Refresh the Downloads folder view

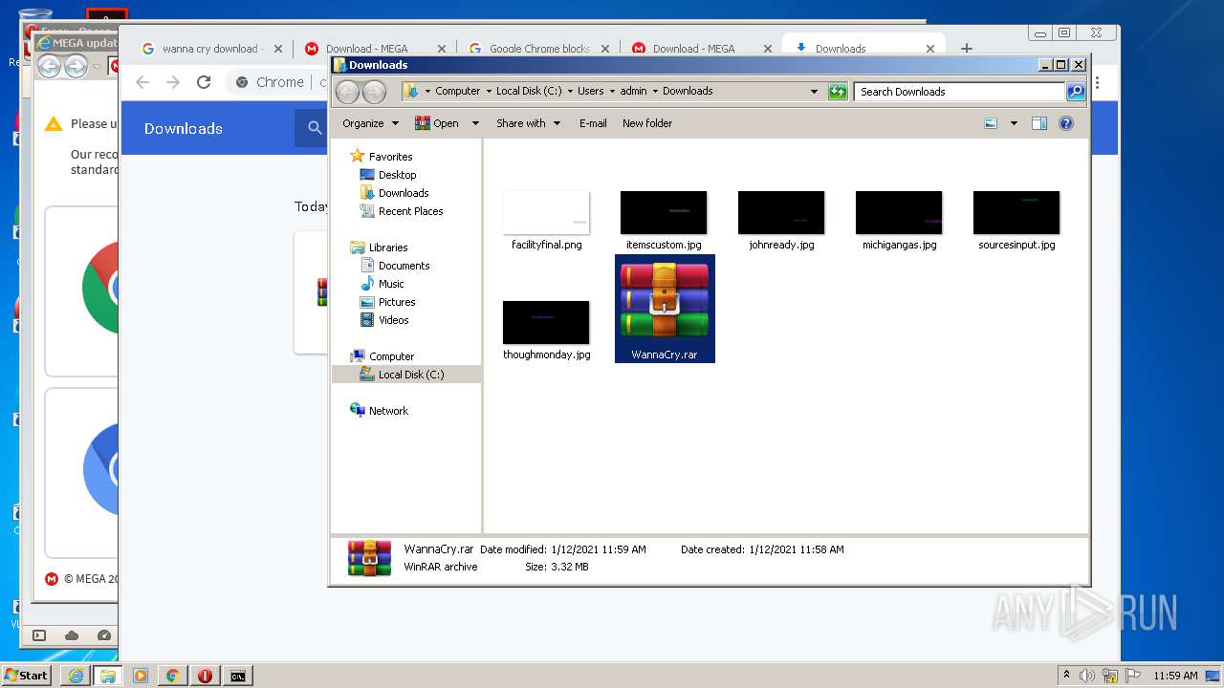(x=838, y=92)
